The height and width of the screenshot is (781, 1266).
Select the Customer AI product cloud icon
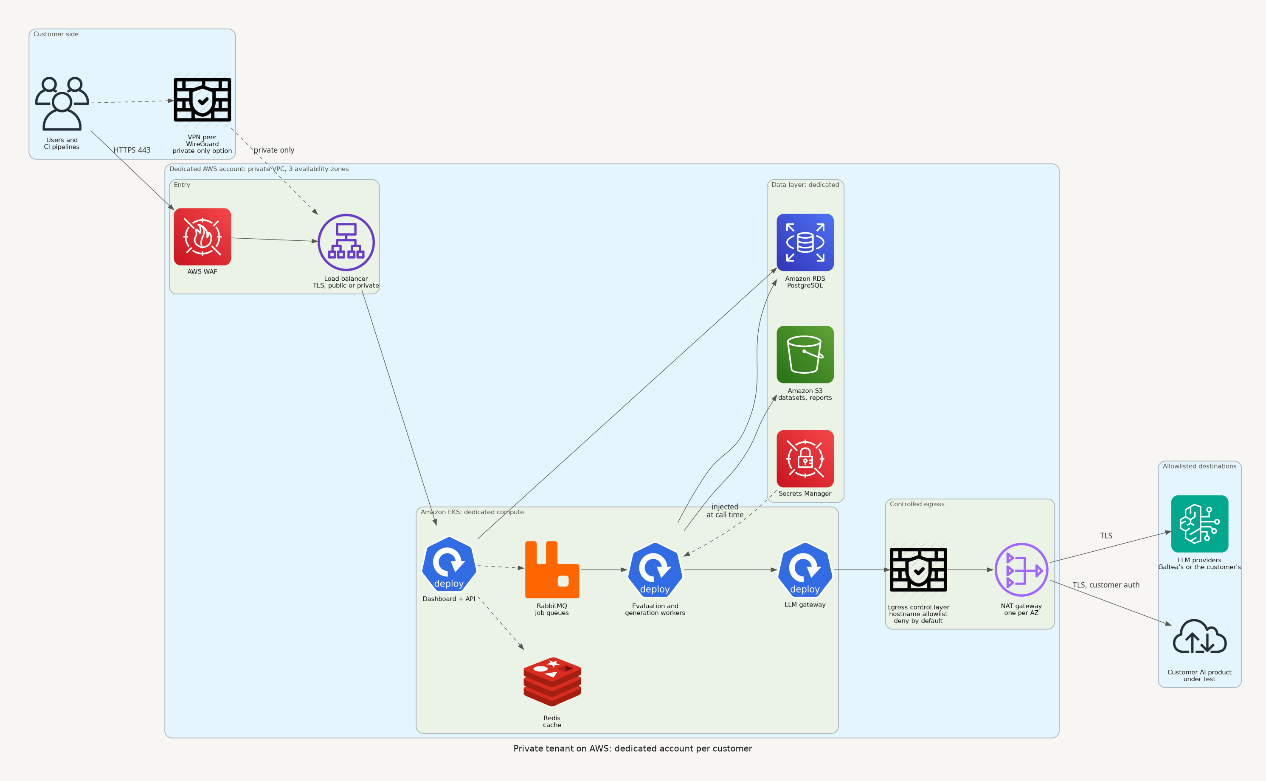pos(1199,636)
